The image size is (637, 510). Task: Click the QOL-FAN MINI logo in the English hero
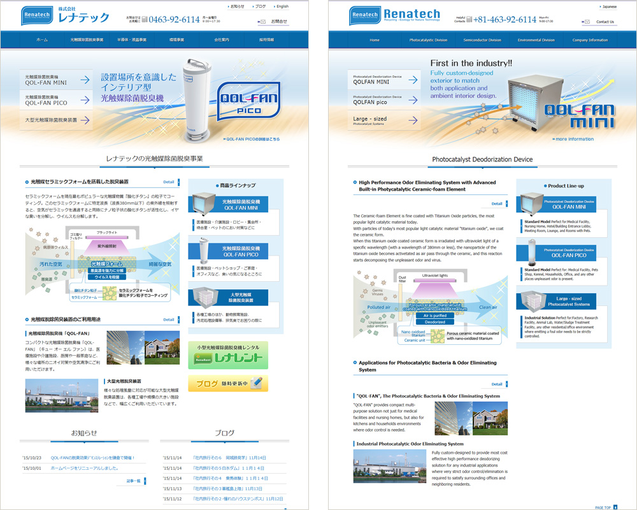(x=579, y=116)
